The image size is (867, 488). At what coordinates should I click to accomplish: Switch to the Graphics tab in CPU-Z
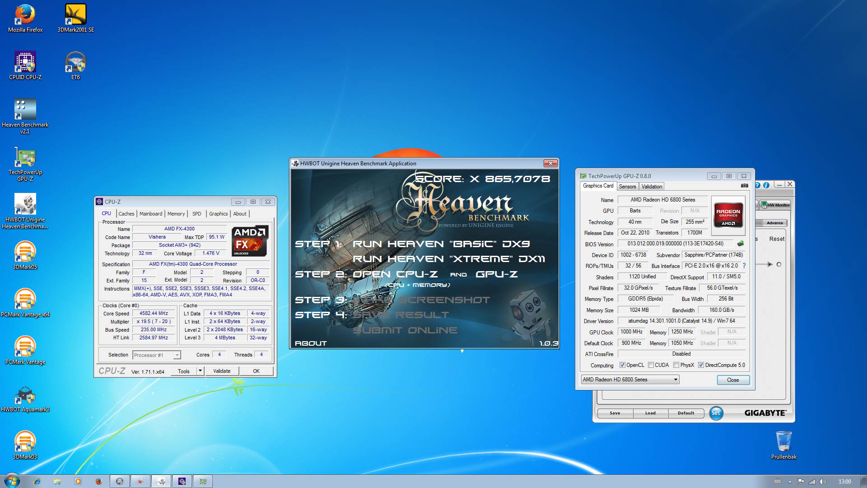[x=218, y=214]
